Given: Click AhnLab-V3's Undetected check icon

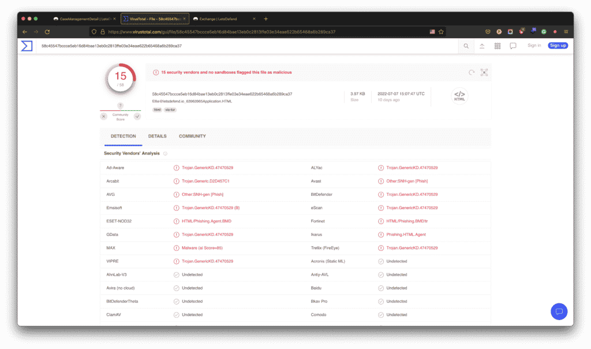Looking at the screenshot, I should tap(177, 275).
